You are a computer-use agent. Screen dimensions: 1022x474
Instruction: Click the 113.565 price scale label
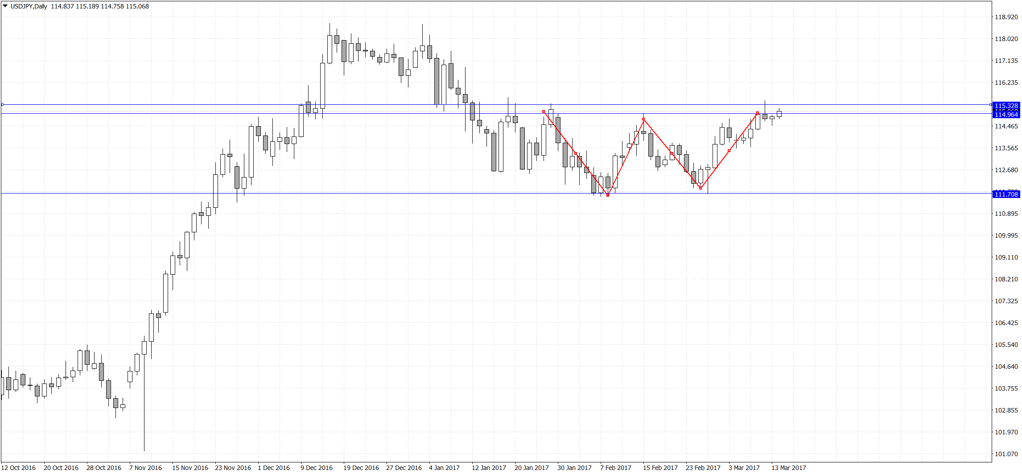1006,148
